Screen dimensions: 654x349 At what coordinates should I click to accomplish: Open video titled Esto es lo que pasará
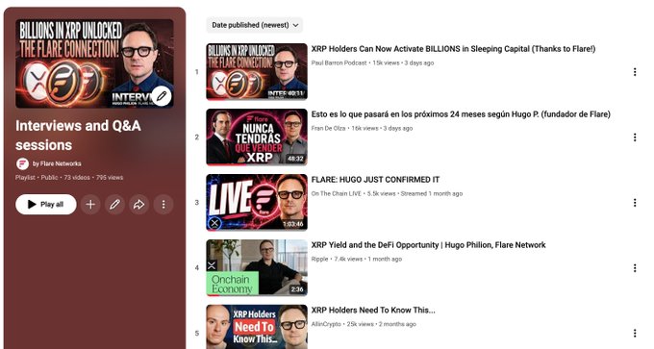tap(461, 114)
